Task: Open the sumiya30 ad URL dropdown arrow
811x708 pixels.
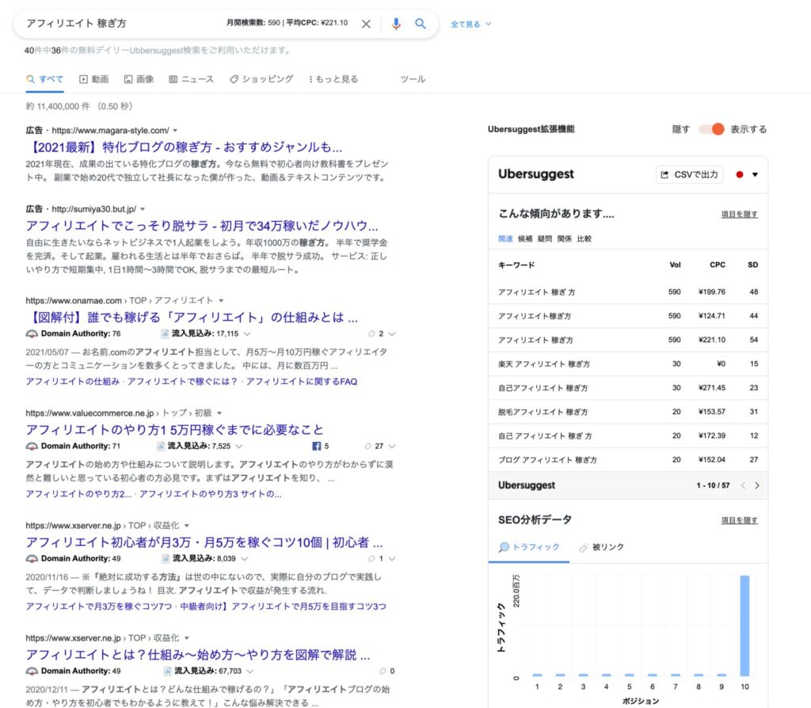Action: pyautogui.click(x=143, y=209)
